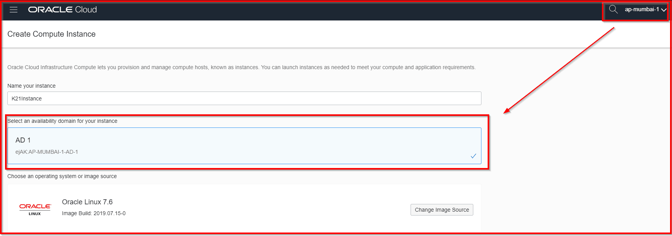Click the 'Name your instance' label
Viewport: 672px width, 236px height.
pos(31,86)
